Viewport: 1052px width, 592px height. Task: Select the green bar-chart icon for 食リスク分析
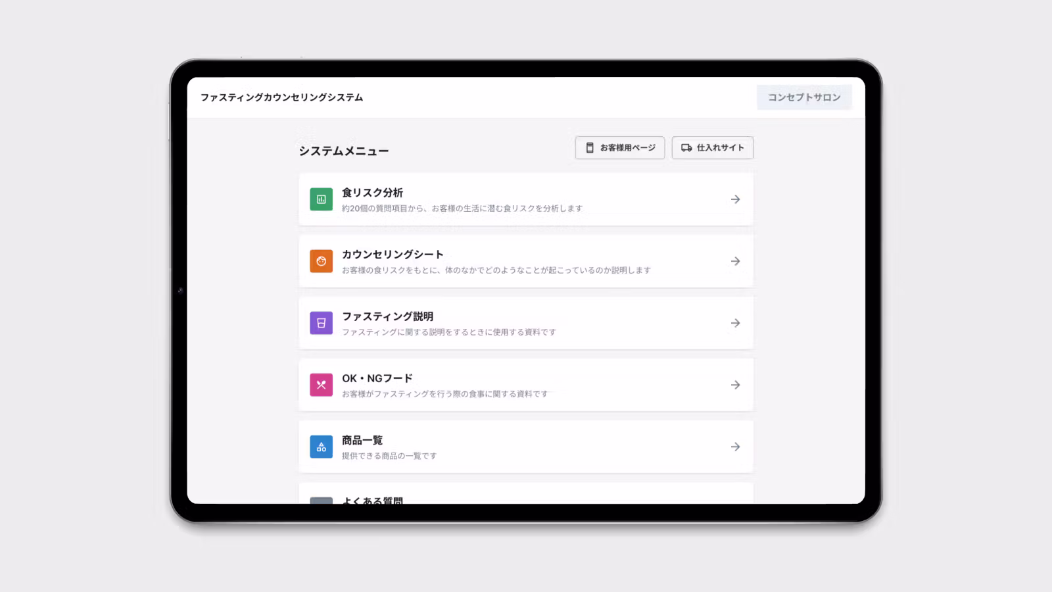click(321, 199)
